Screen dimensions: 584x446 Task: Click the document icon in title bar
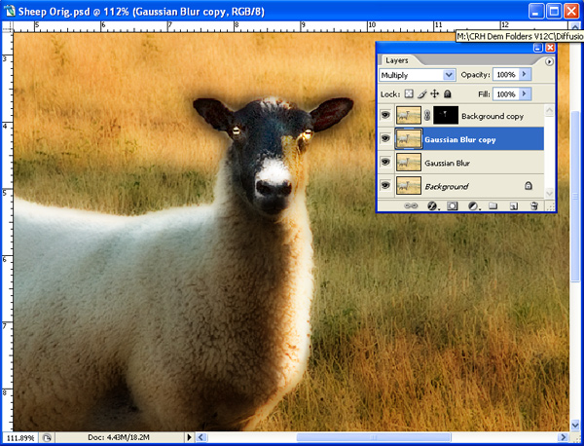click(x=10, y=11)
